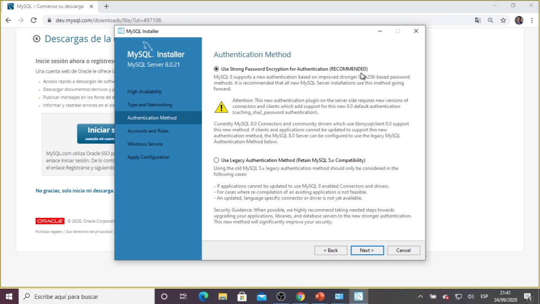Open Windows Service step in sidebar
This screenshot has height=304, width=540.
click(x=145, y=144)
